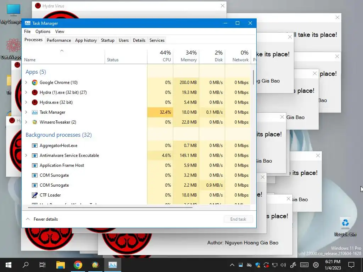
Task: Click the Status column header
Action: 126,56
